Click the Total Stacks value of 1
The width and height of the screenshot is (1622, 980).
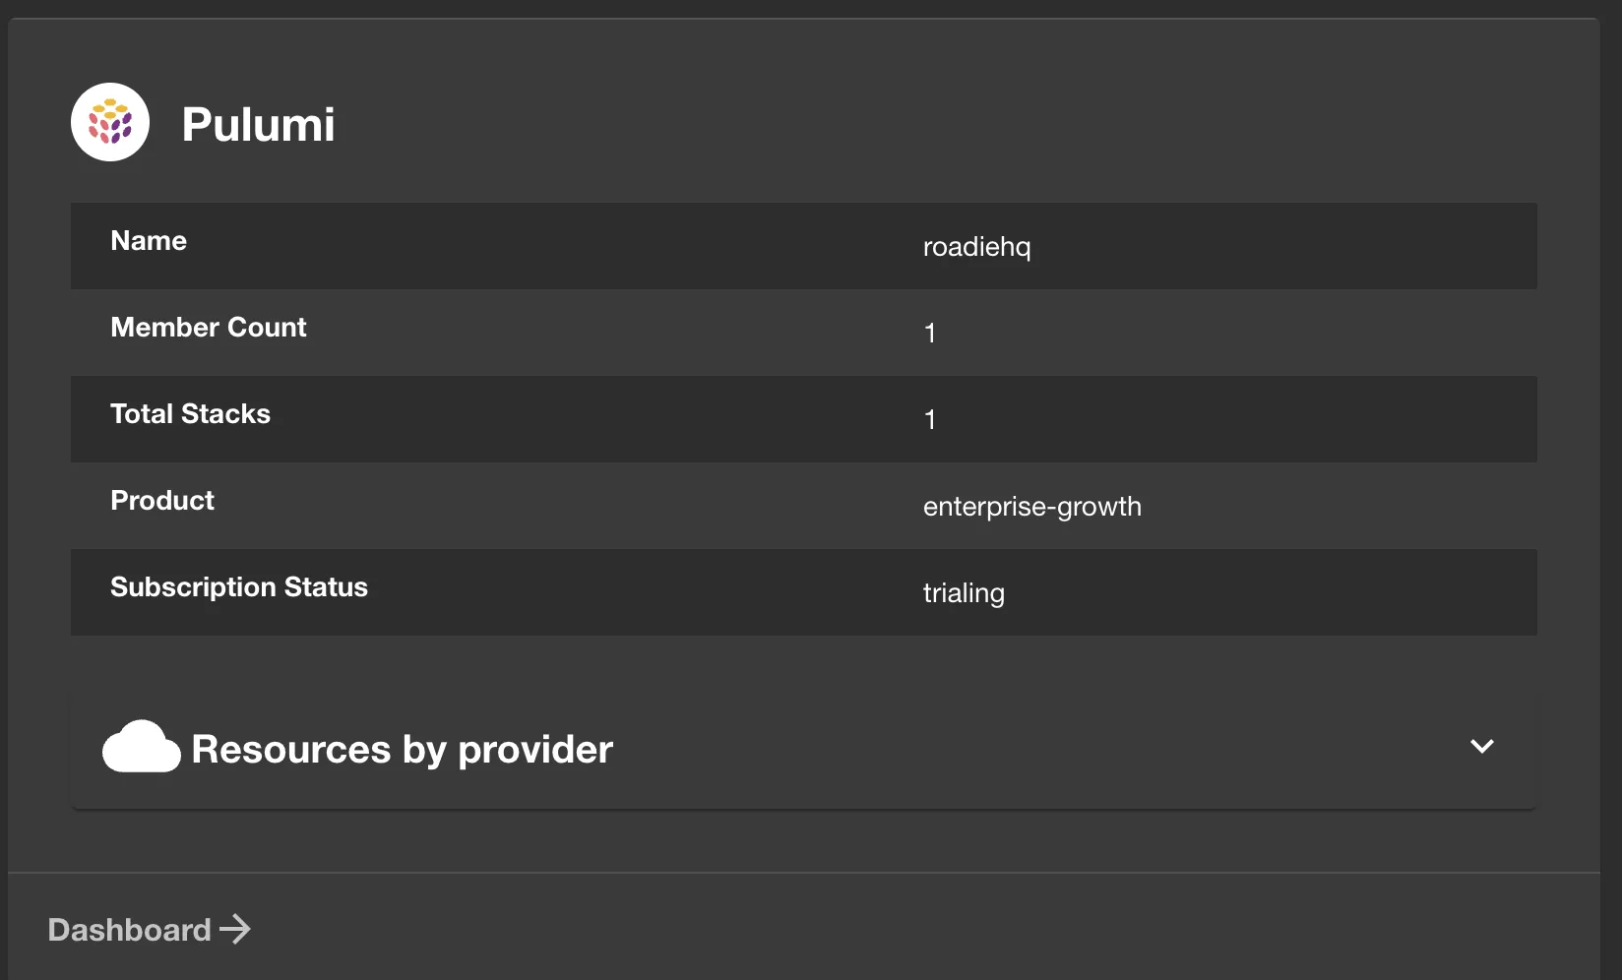coord(930,420)
